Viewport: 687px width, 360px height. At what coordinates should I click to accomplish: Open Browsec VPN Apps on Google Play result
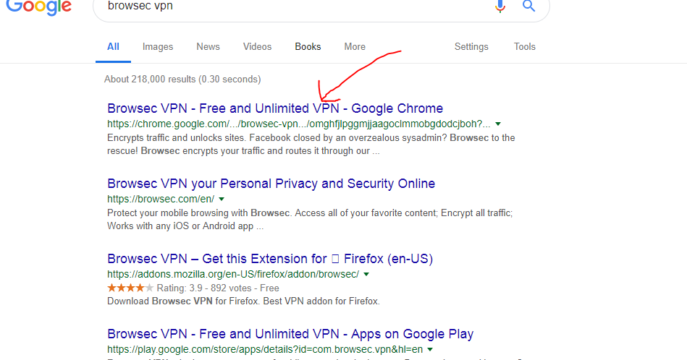pyautogui.click(x=290, y=334)
